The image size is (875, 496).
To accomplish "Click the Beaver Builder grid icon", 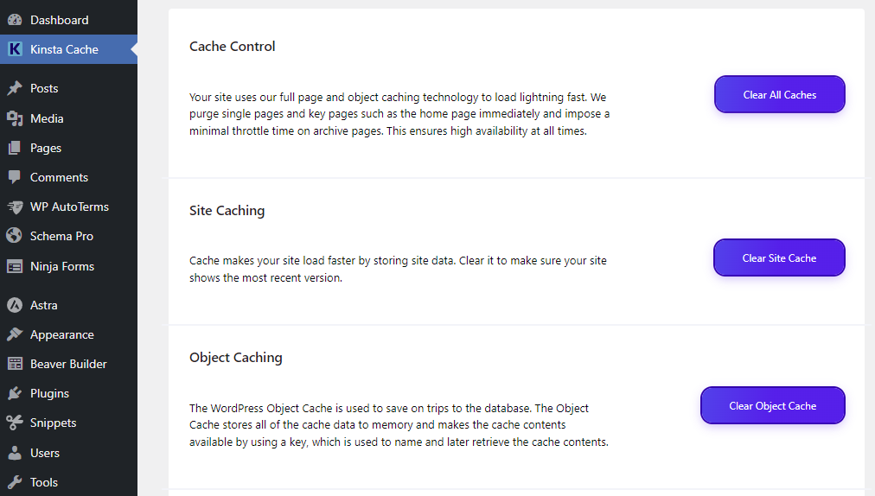I will tap(15, 364).
